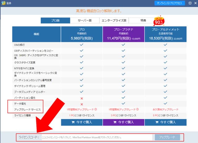Screen dimensions: 198x143
Task: Select ブータブルメディア ビルダー row label
Action: (30, 92)
